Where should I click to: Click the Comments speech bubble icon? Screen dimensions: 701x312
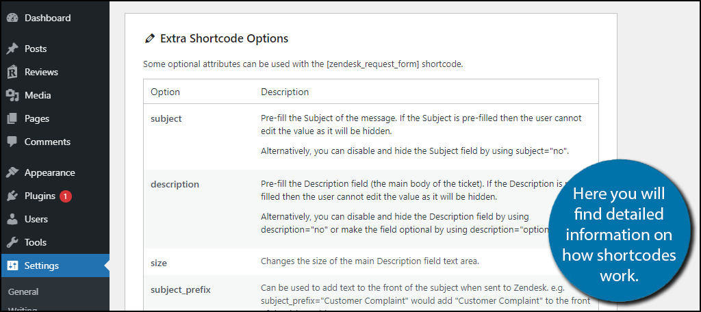click(x=12, y=142)
